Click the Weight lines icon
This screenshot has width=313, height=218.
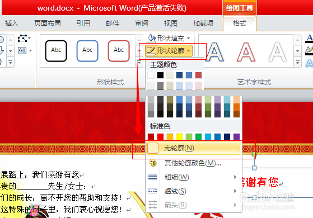click(153, 177)
